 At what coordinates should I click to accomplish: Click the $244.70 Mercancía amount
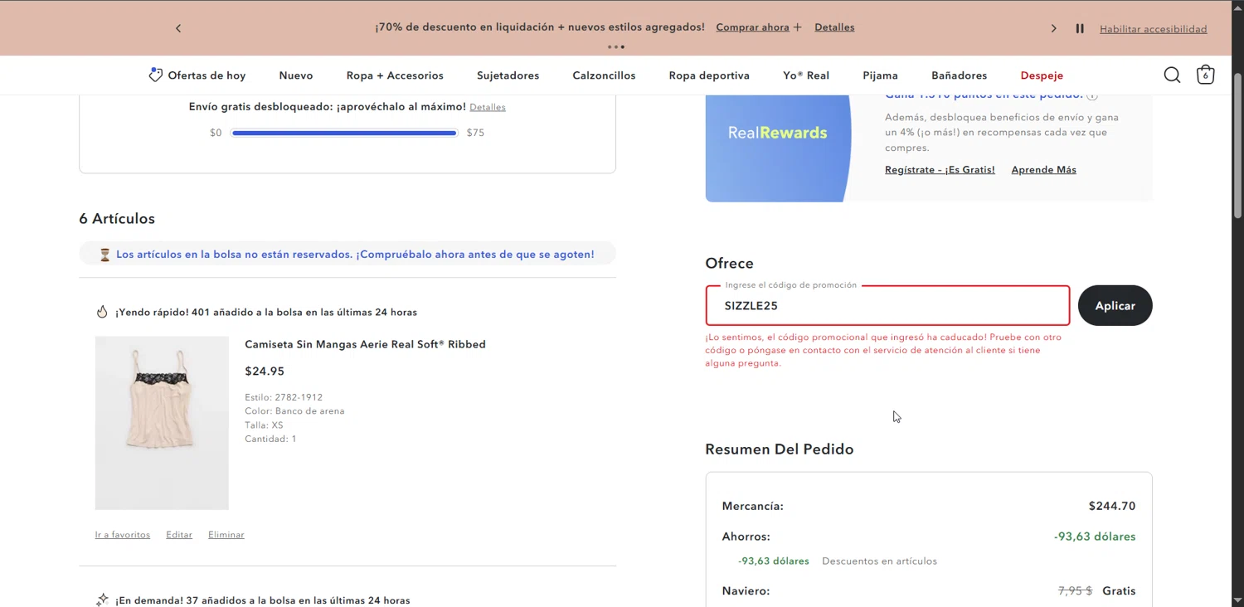pyautogui.click(x=1111, y=506)
